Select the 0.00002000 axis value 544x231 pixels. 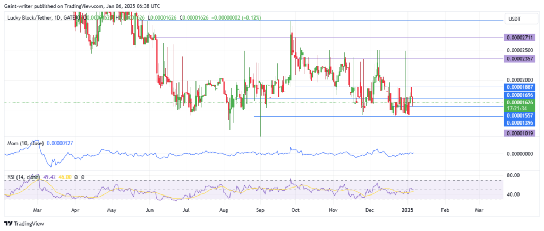pos(519,79)
